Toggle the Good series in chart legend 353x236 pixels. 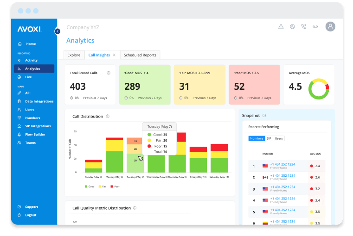pyautogui.click(x=89, y=186)
